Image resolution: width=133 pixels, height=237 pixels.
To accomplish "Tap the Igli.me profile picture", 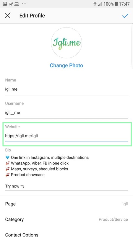I will pos(66,43).
